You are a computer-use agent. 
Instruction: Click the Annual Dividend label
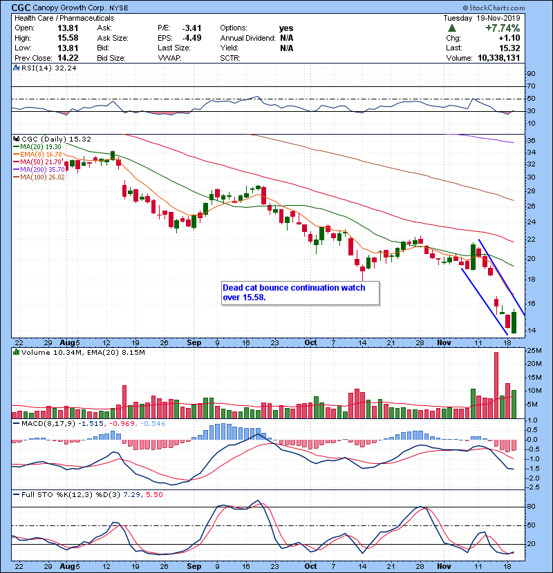pos(247,38)
